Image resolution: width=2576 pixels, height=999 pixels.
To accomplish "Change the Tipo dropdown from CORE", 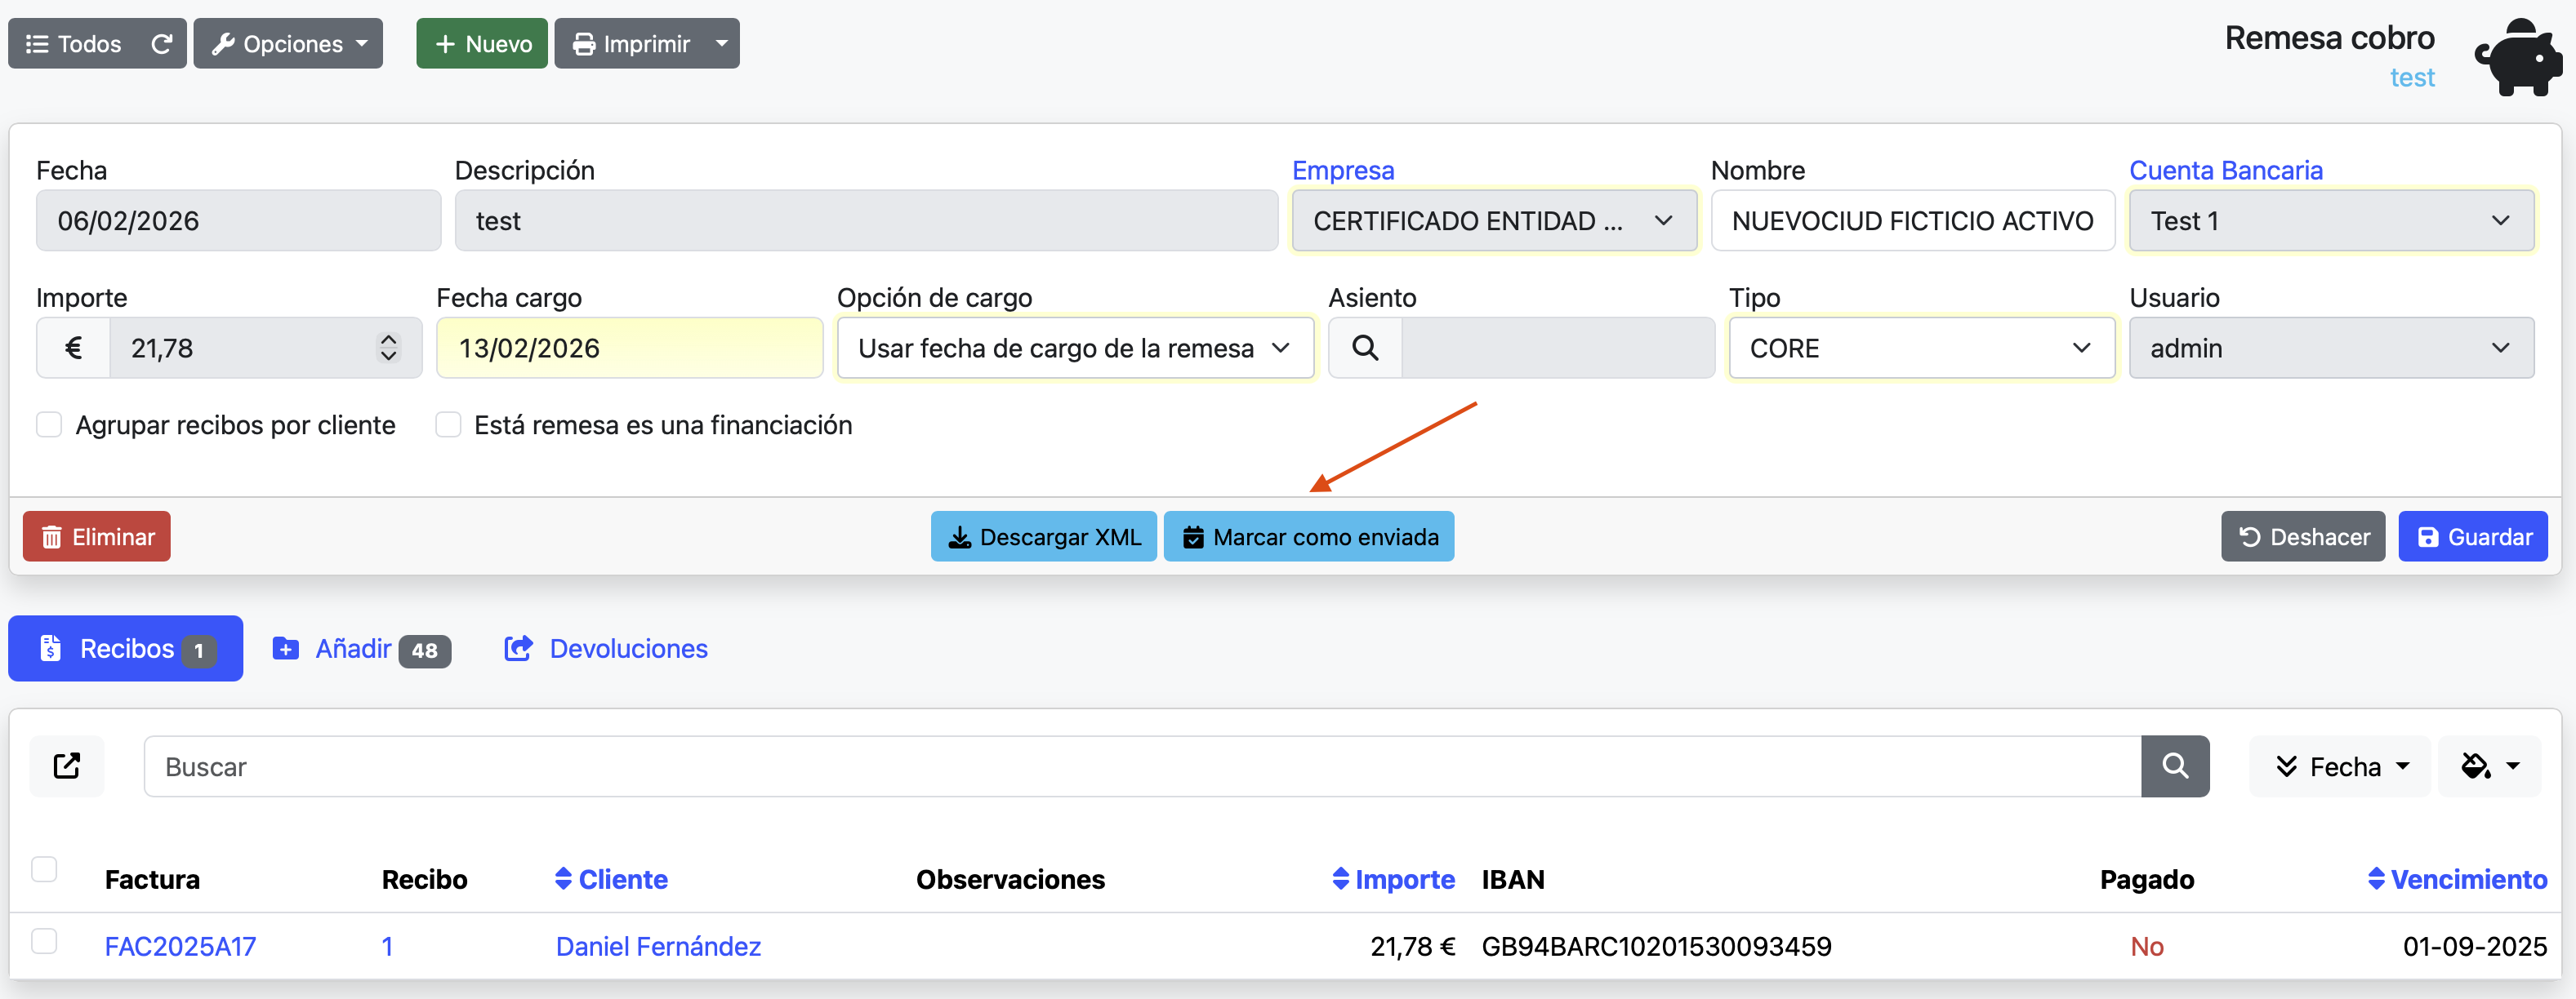I will (1920, 348).
